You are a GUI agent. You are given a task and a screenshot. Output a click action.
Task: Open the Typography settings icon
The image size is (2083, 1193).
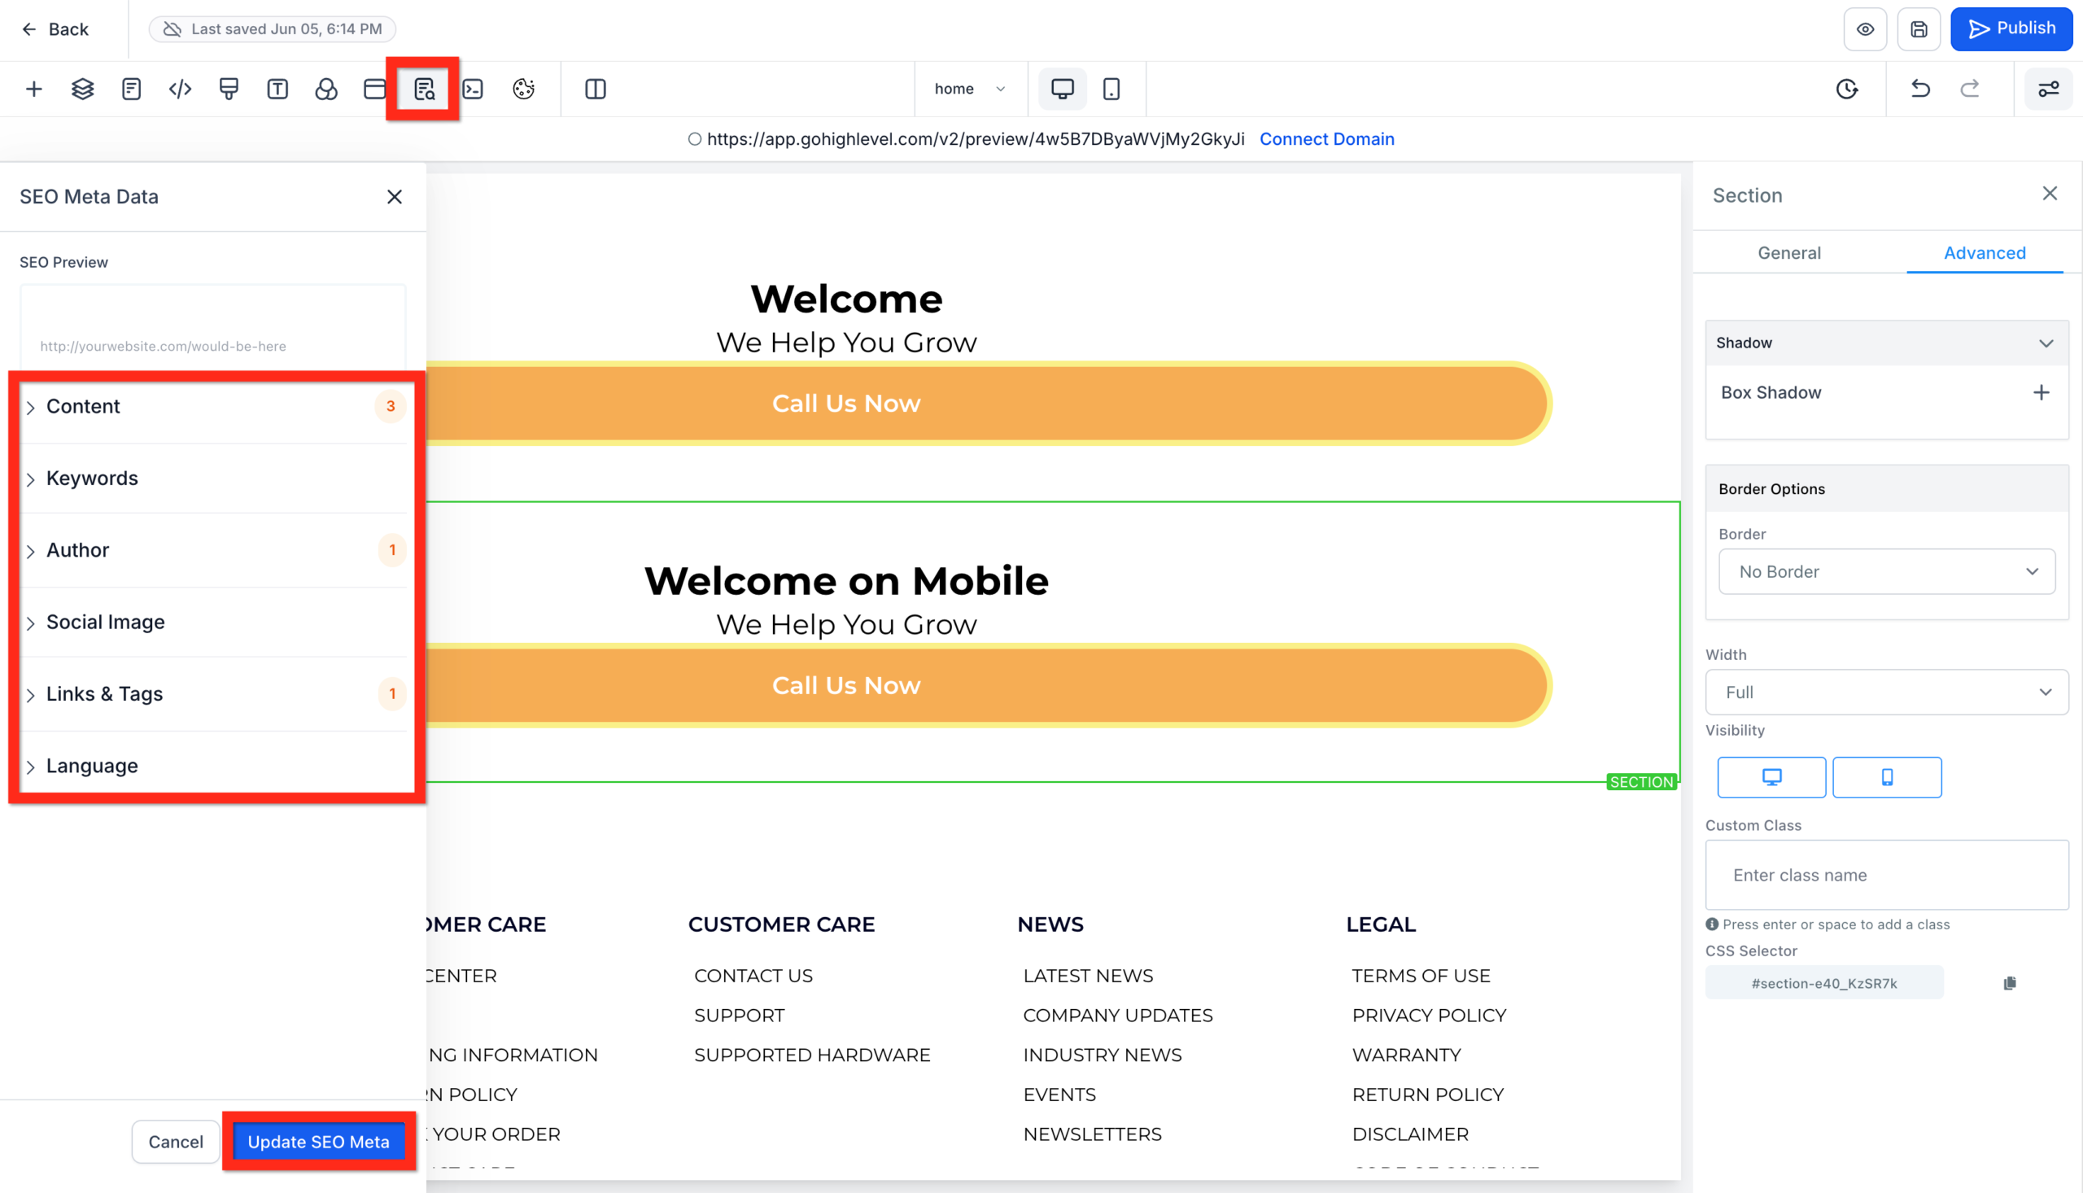pyautogui.click(x=277, y=89)
